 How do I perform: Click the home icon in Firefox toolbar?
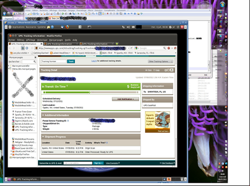pos(175,48)
